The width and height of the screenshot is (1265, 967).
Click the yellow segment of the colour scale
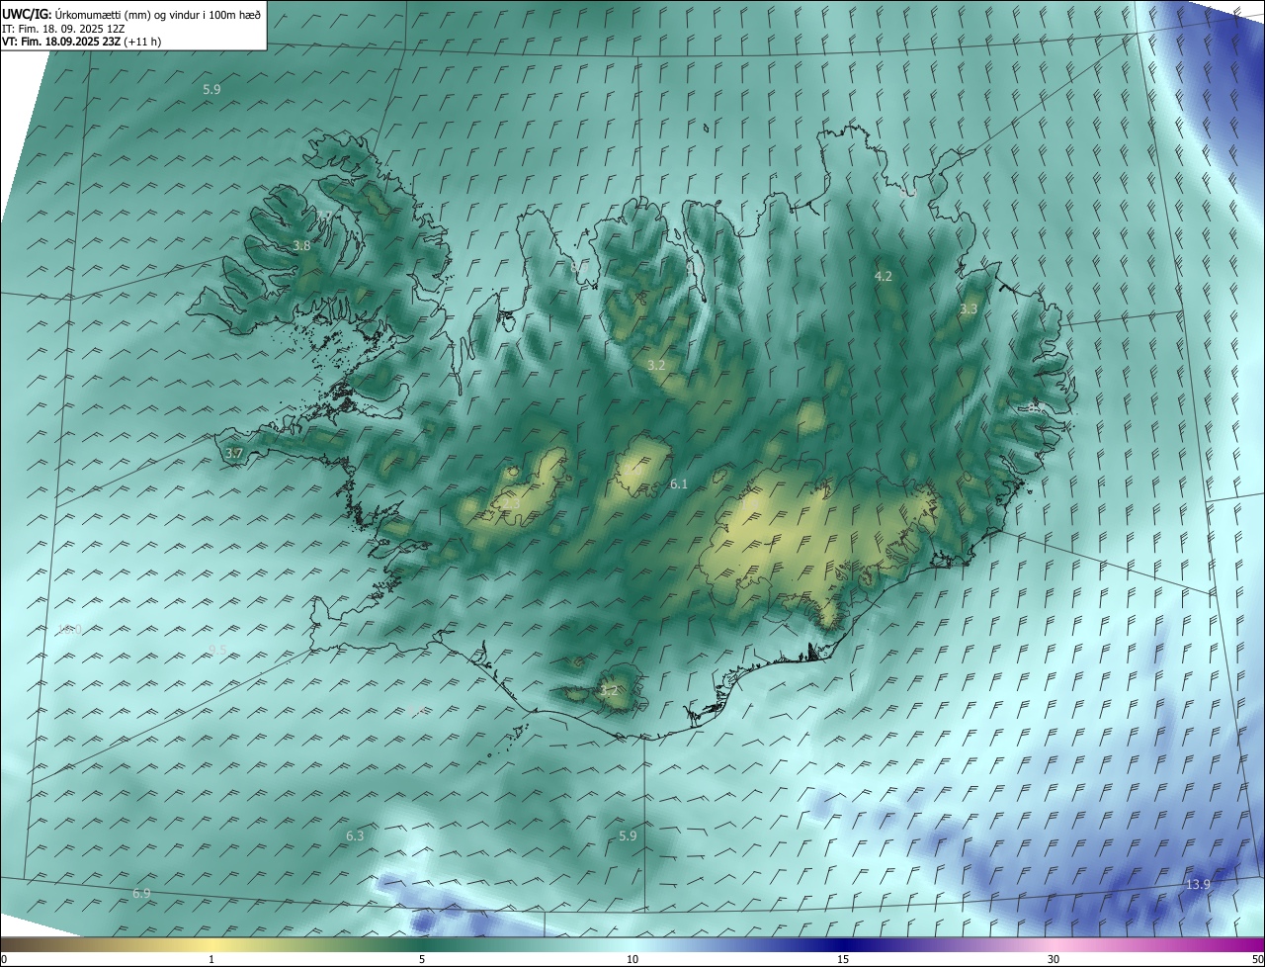click(x=211, y=944)
